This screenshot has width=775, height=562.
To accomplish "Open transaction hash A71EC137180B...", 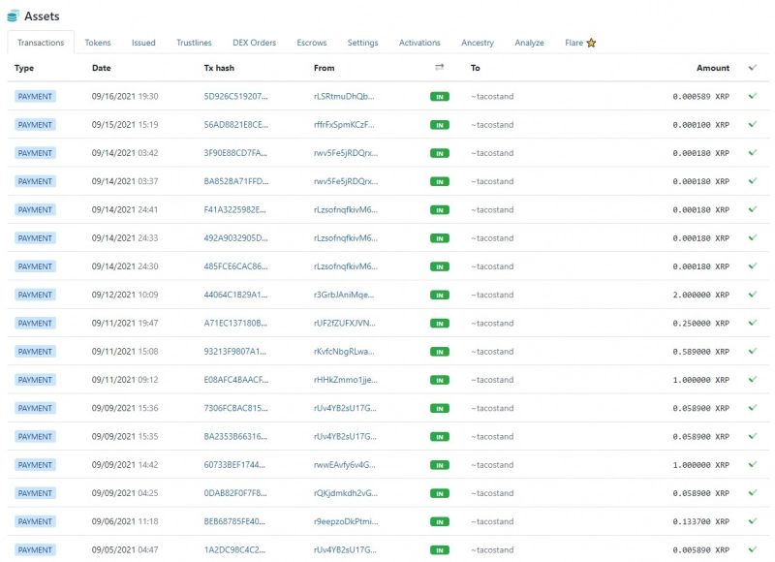I will pos(235,324).
